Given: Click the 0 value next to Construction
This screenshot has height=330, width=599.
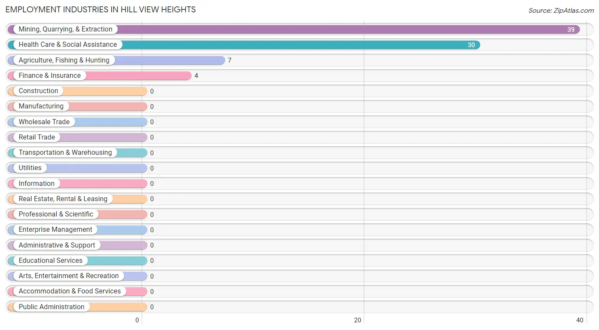Looking at the screenshot, I should pos(152,91).
